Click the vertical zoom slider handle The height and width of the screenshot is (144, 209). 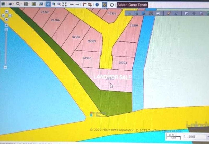[6, 29]
